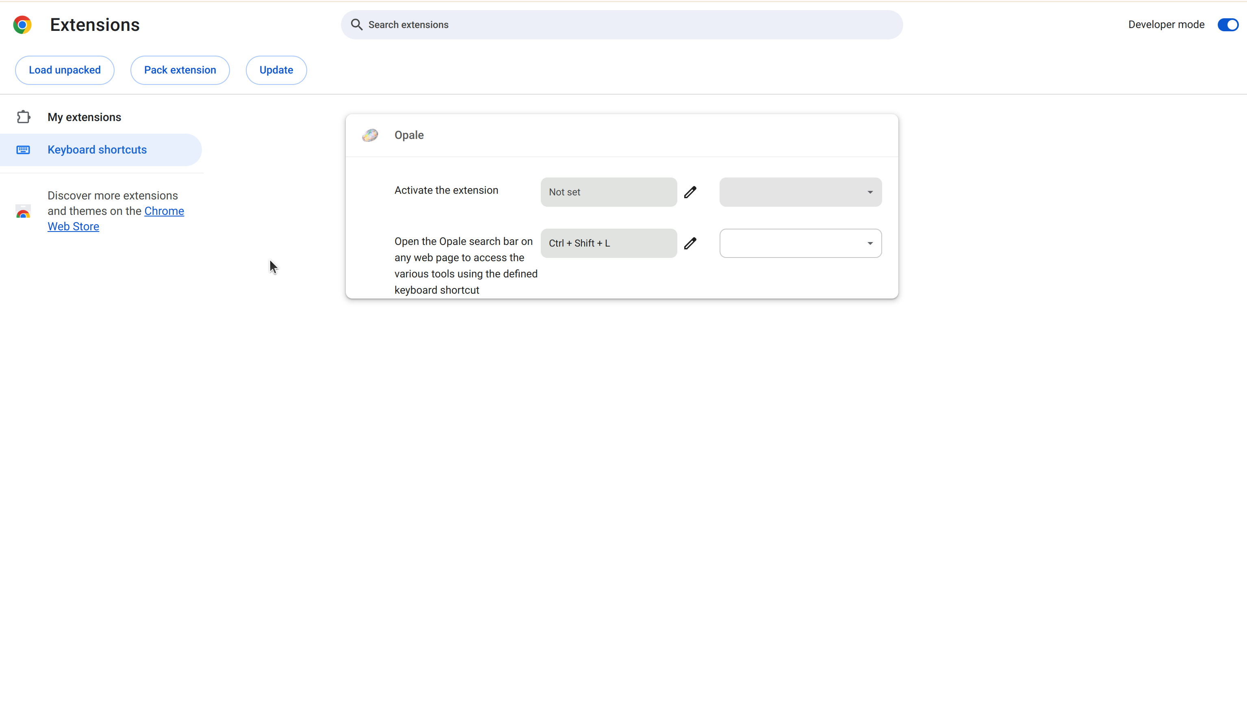Click the My extensions puzzle icon
This screenshot has height=712, width=1247.
(x=24, y=117)
